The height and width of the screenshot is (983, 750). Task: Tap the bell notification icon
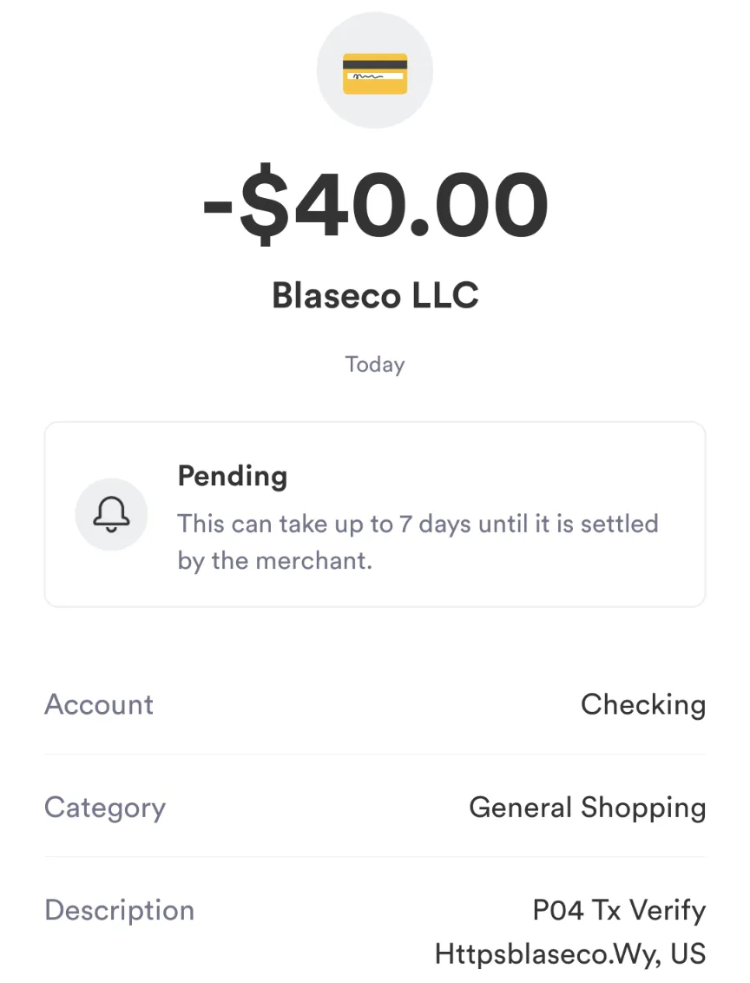click(x=111, y=514)
